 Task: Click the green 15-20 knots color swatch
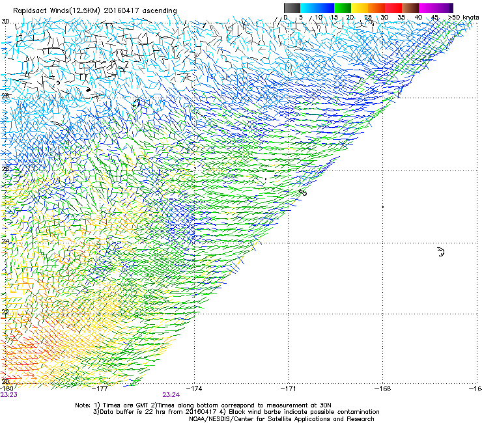(343, 8)
